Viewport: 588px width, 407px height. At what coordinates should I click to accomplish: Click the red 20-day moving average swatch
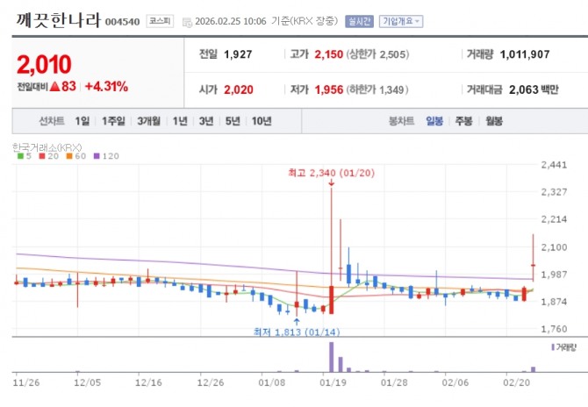coord(42,156)
